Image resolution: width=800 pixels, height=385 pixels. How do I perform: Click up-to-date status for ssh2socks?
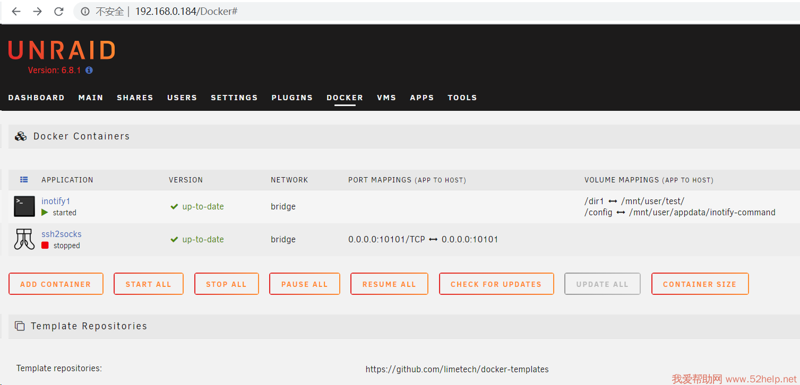pos(203,239)
